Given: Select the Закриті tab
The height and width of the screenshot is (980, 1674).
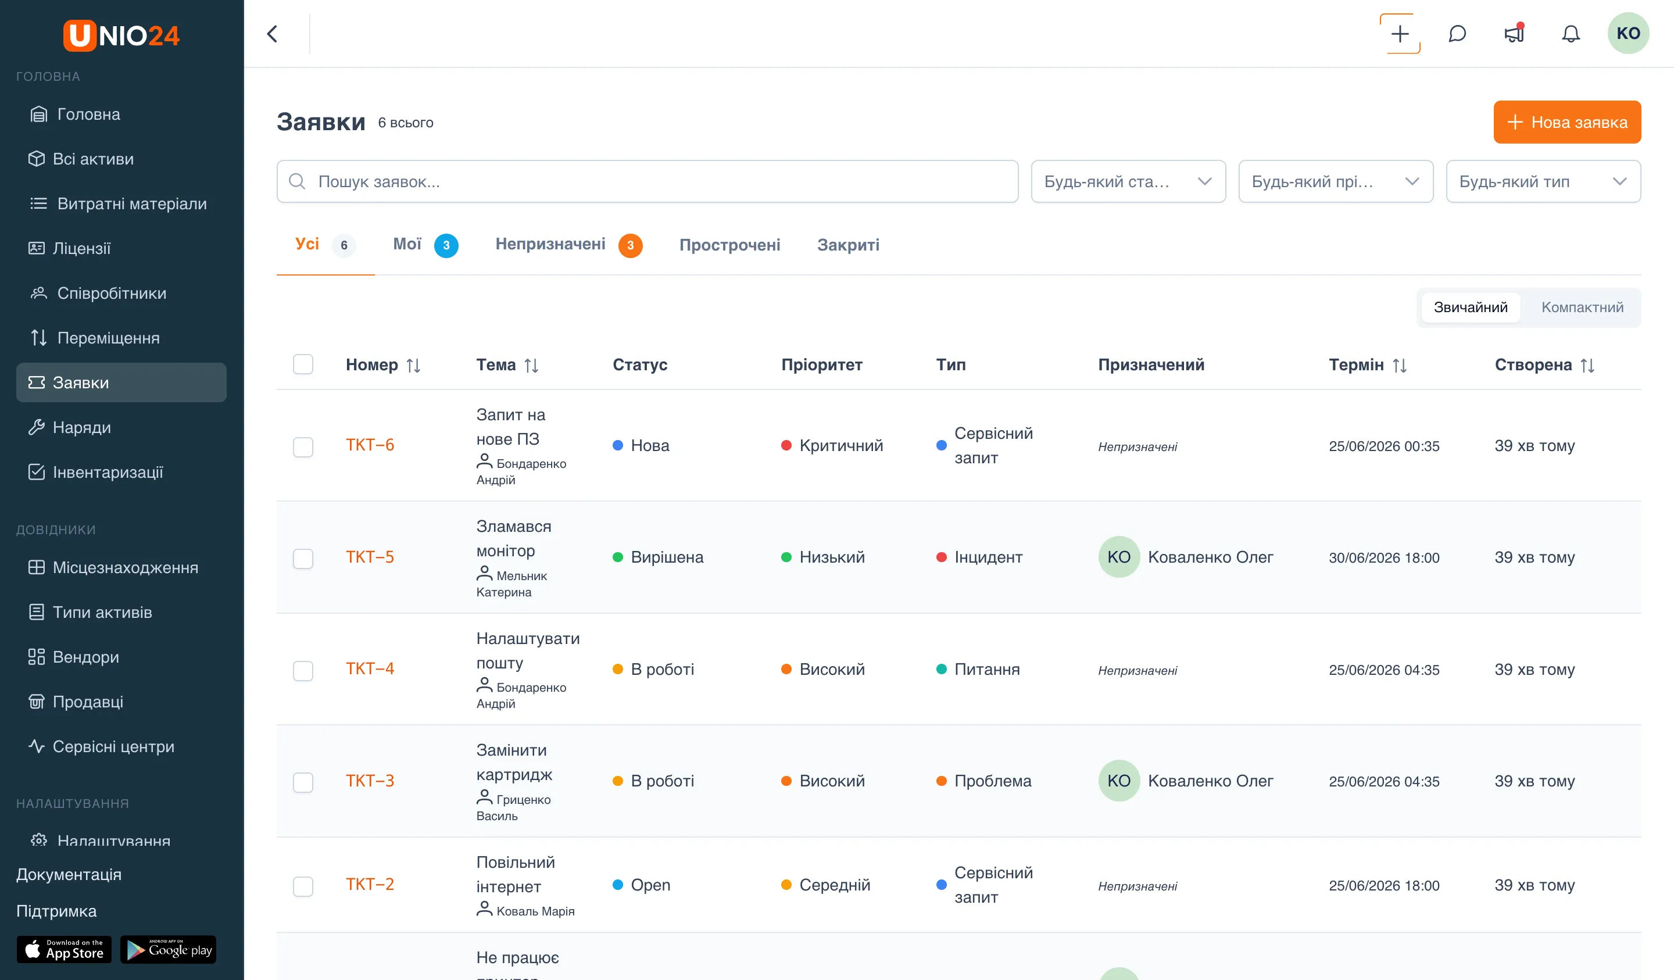Looking at the screenshot, I should click(x=847, y=245).
